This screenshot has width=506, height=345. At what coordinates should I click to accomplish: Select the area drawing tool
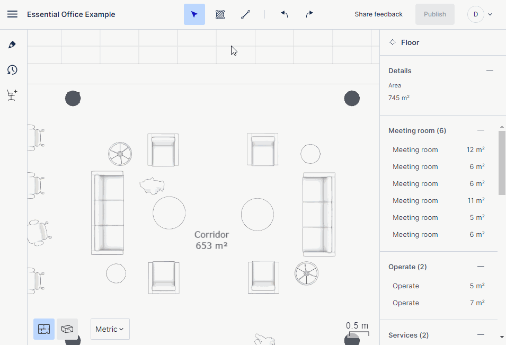(220, 14)
